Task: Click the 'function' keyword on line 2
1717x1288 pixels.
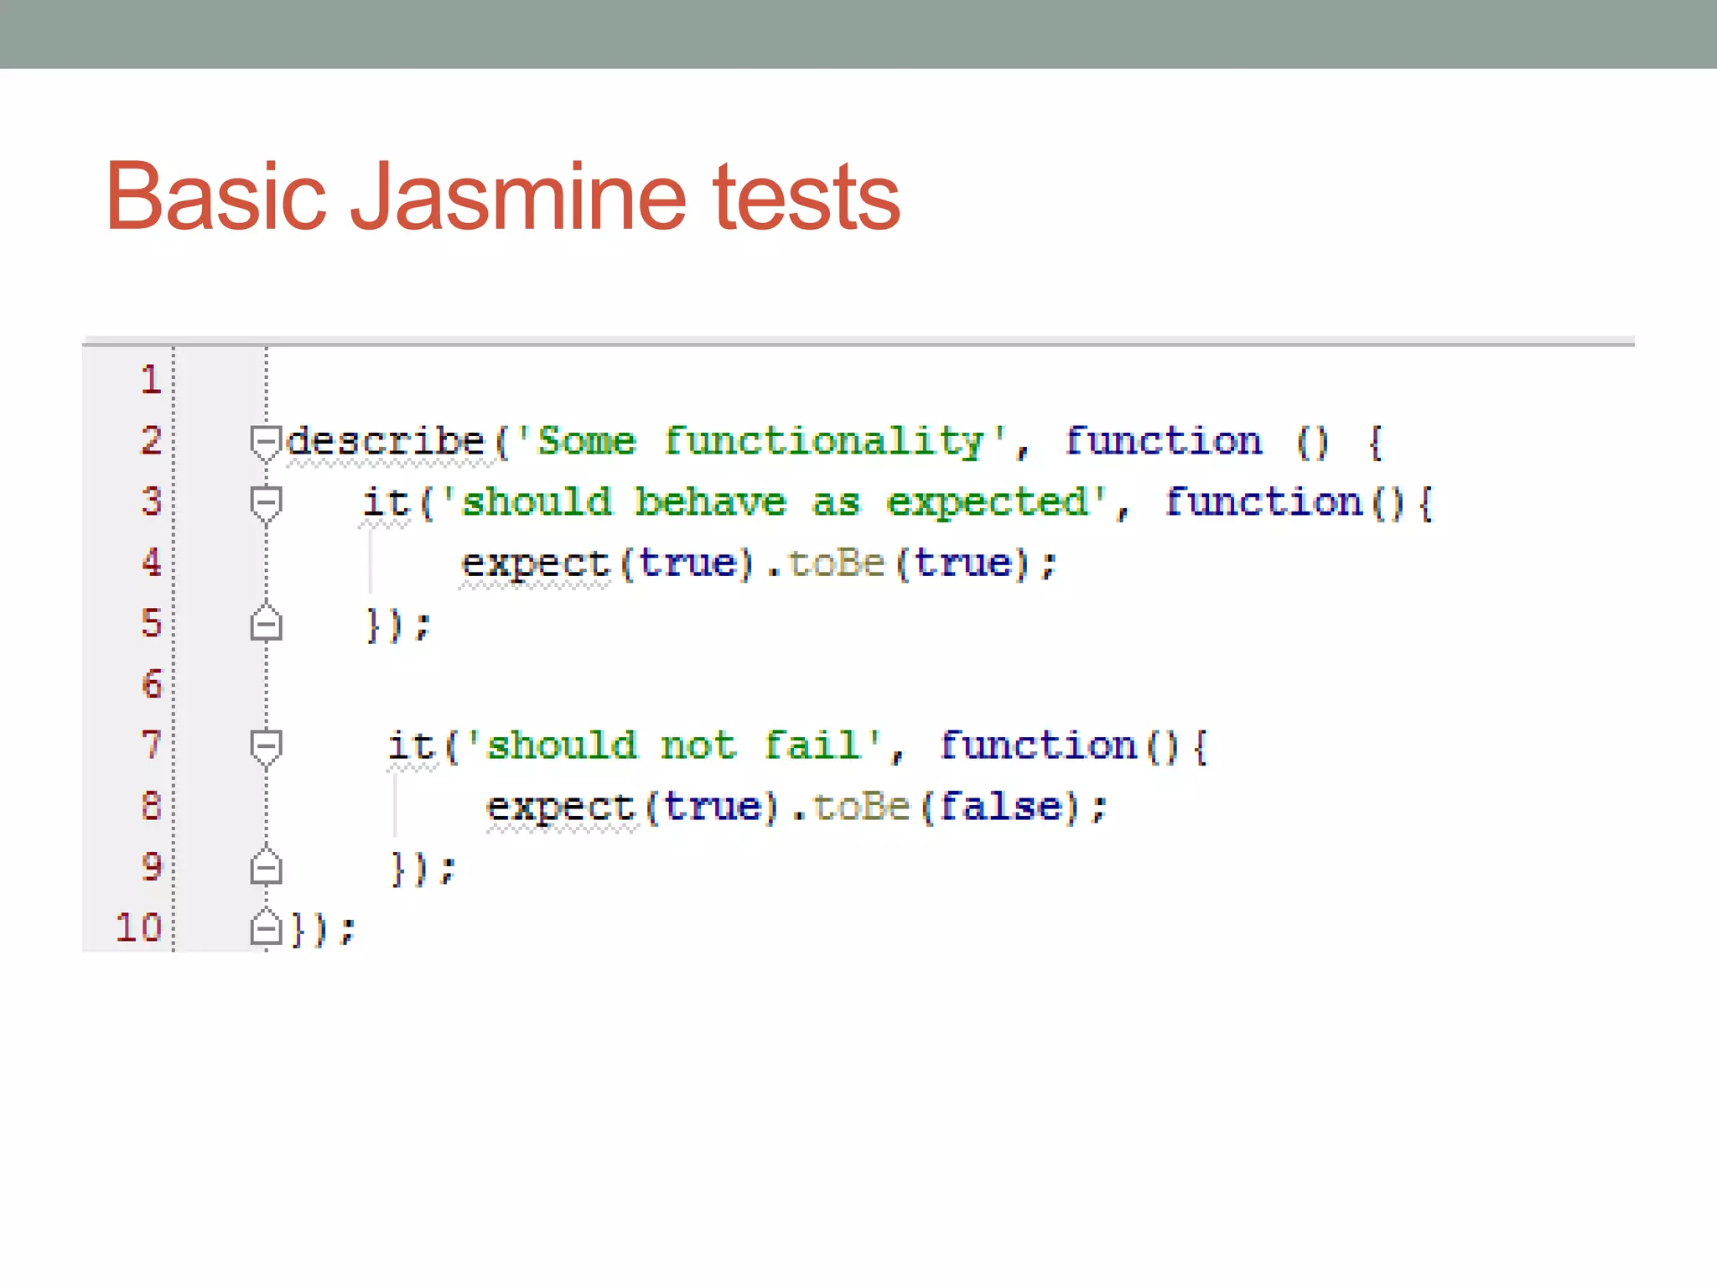Action: pos(1163,441)
